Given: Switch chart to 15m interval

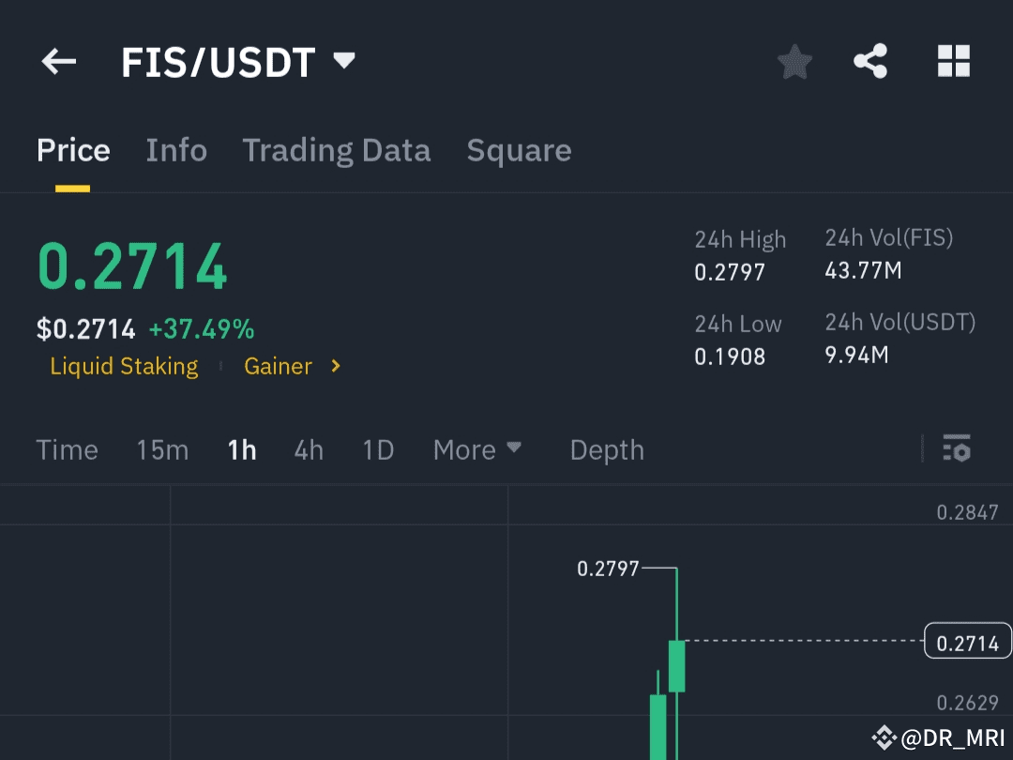Looking at the screenshot, I should 161,450.
